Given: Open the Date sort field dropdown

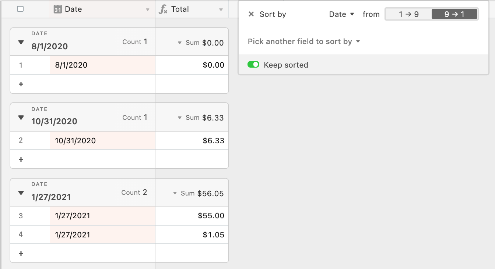Looking at the screenshot, I should (342, 14).
